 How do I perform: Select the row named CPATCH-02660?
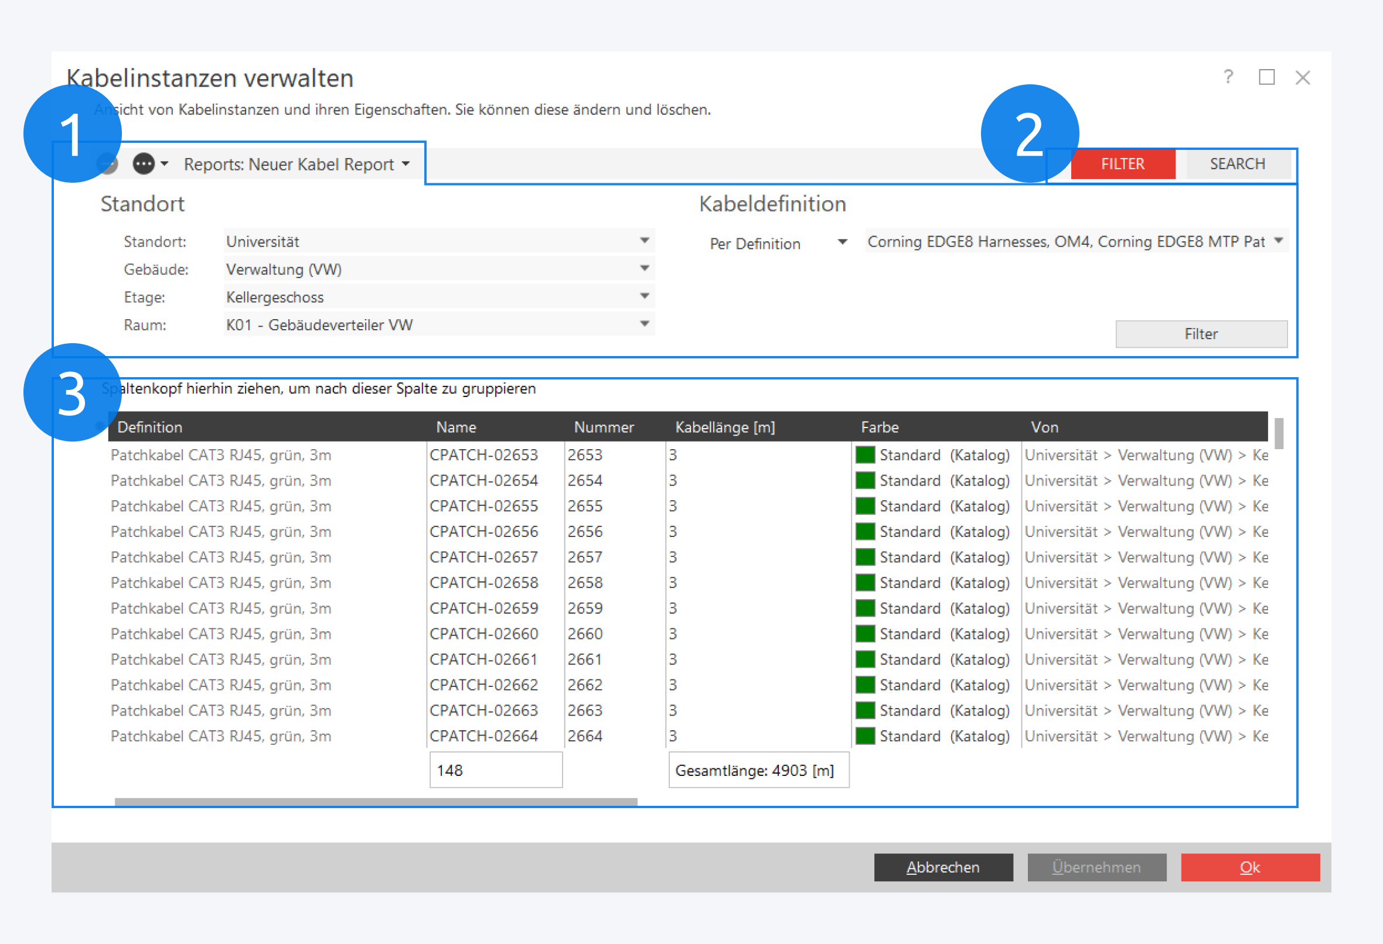point(483,634)
